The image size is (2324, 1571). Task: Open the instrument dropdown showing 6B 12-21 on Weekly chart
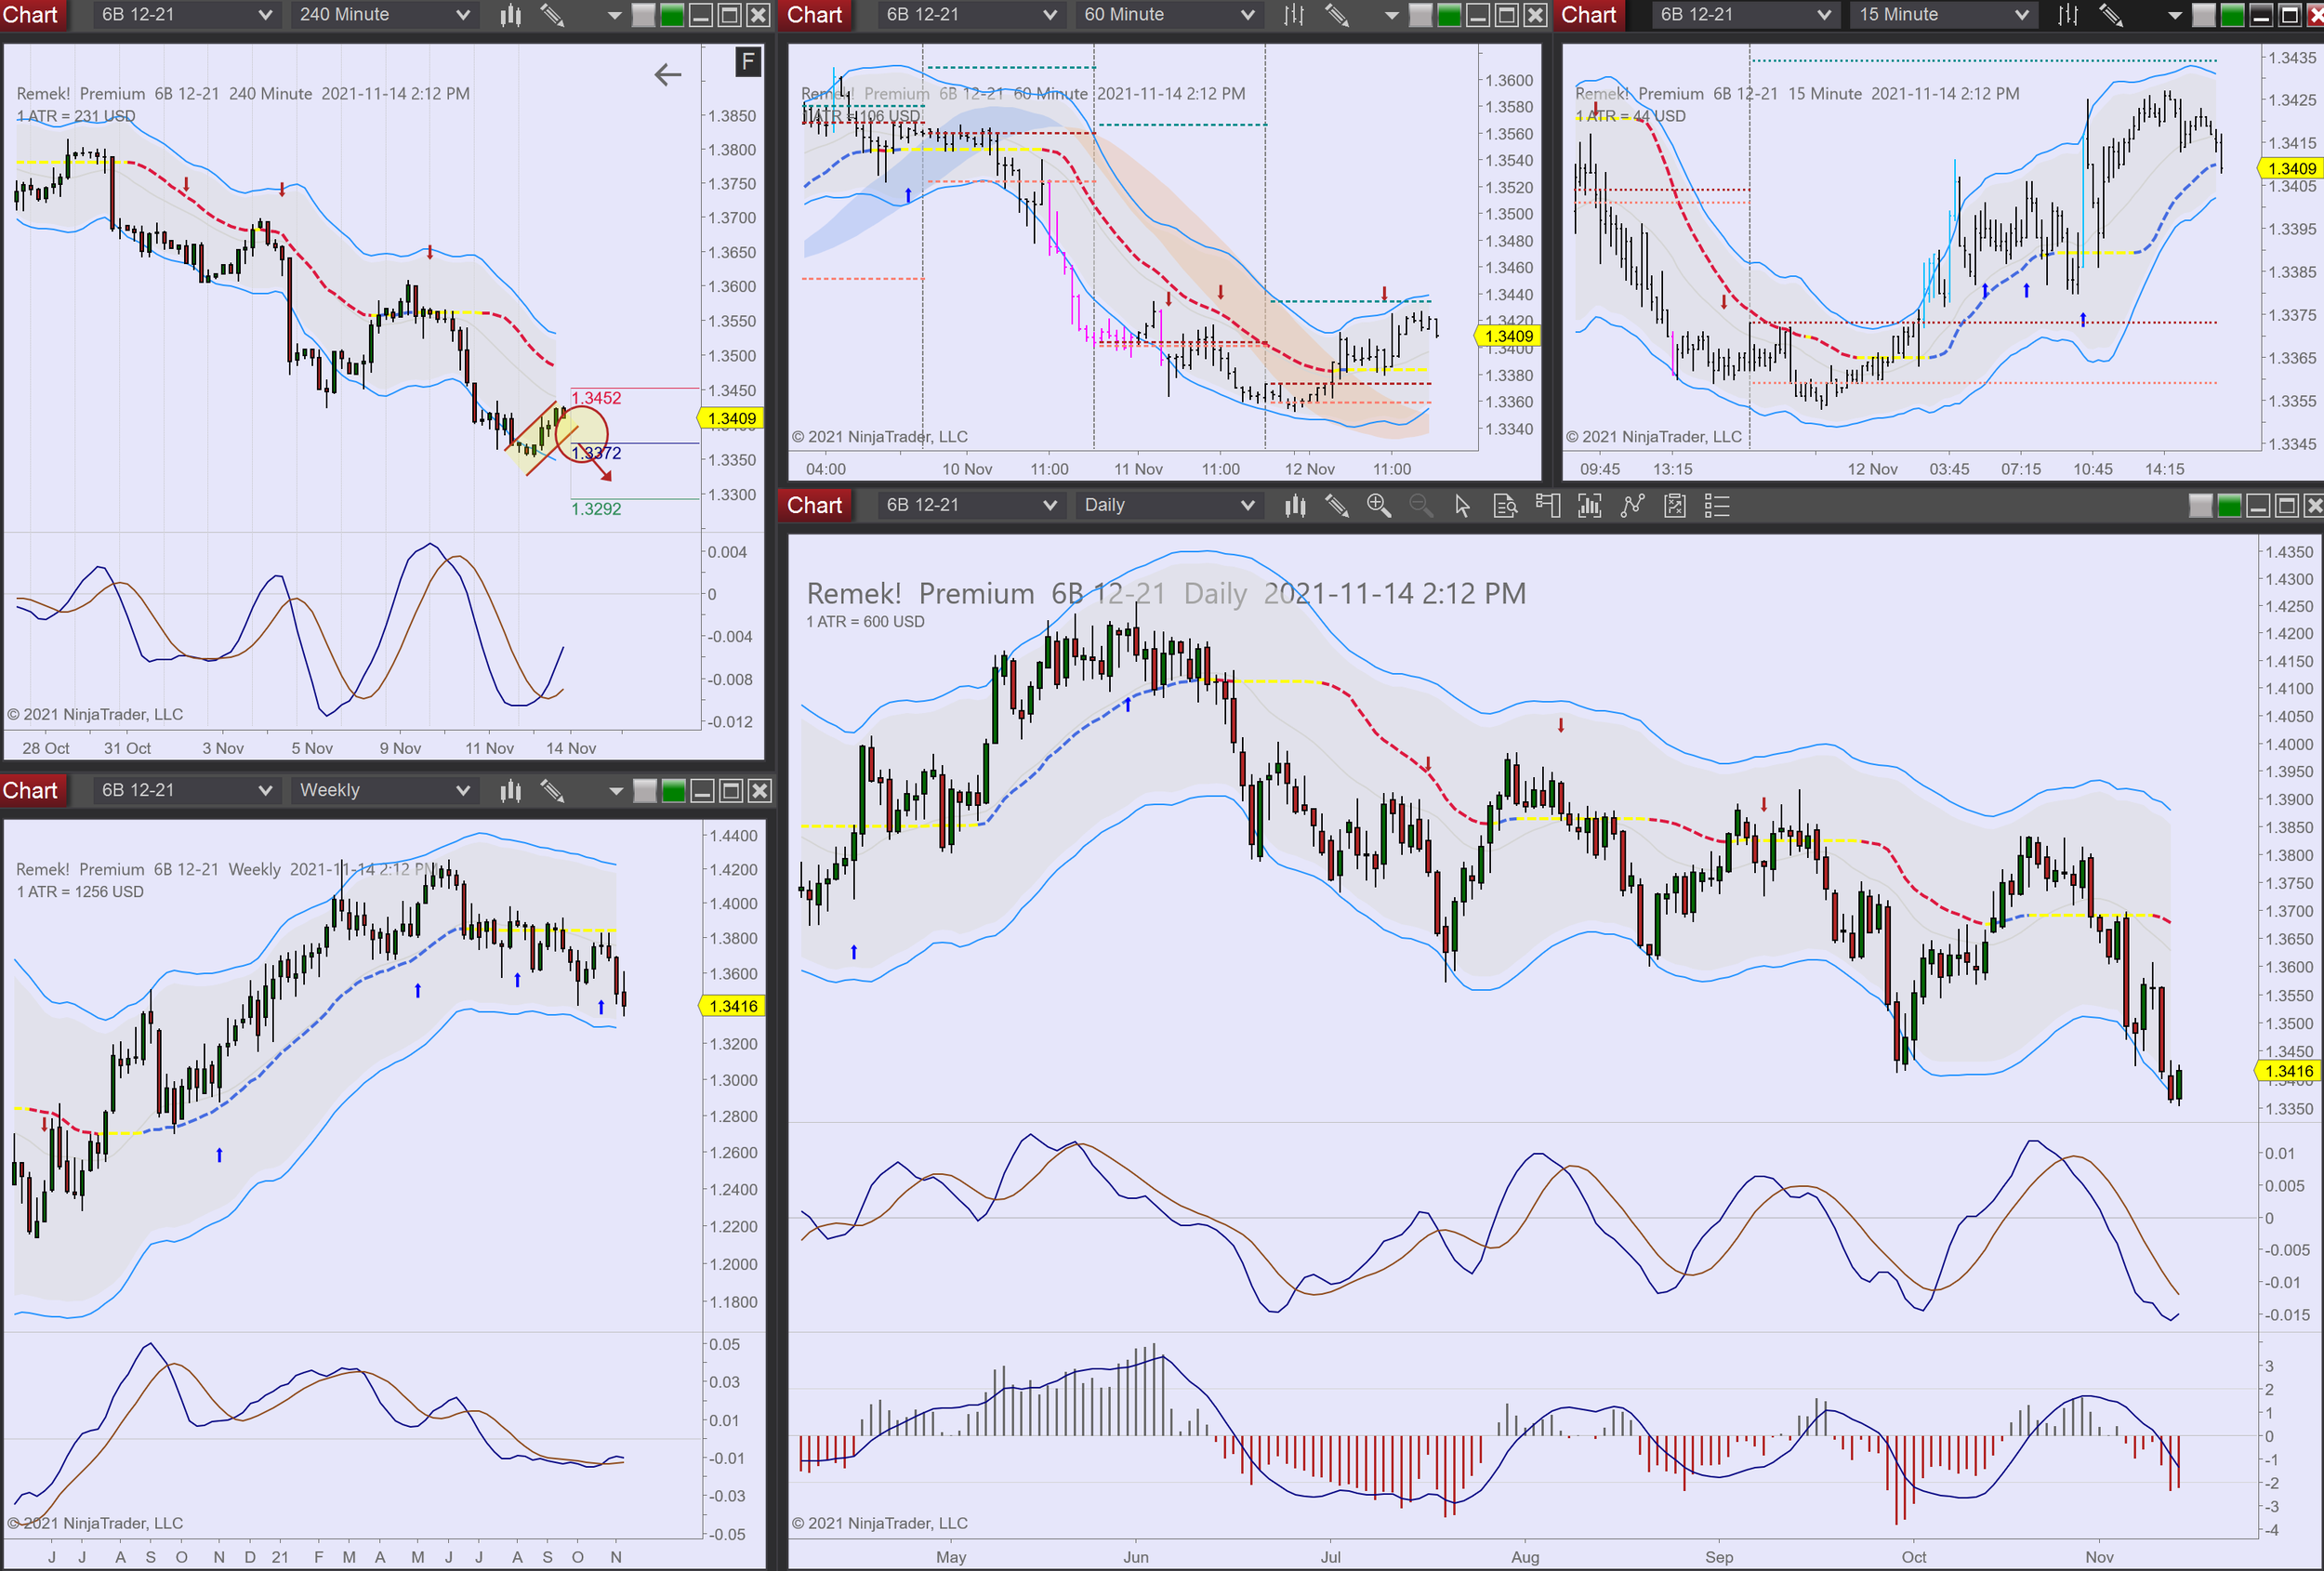pyautogui.click(x=185, y=790)
